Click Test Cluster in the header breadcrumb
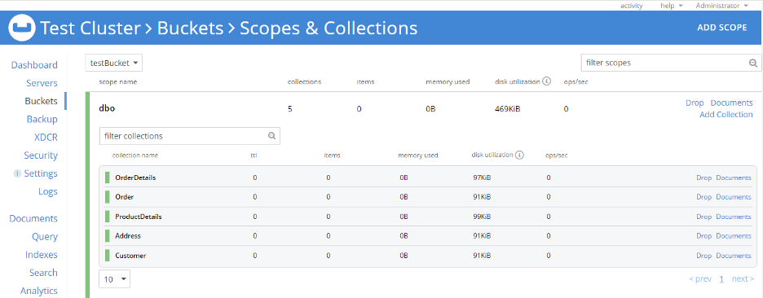763x298 pixels. (x=90, y=28)
